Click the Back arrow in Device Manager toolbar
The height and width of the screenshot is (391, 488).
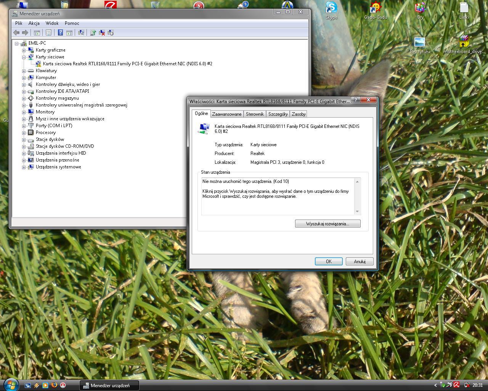(x=16, y=33)
